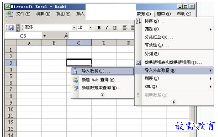Choose 导入数据 (D) Import Data

click(103, 71)
